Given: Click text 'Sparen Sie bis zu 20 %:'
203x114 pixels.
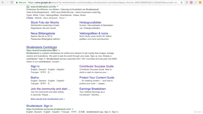Looking at the screenshot, I should 42,36.
